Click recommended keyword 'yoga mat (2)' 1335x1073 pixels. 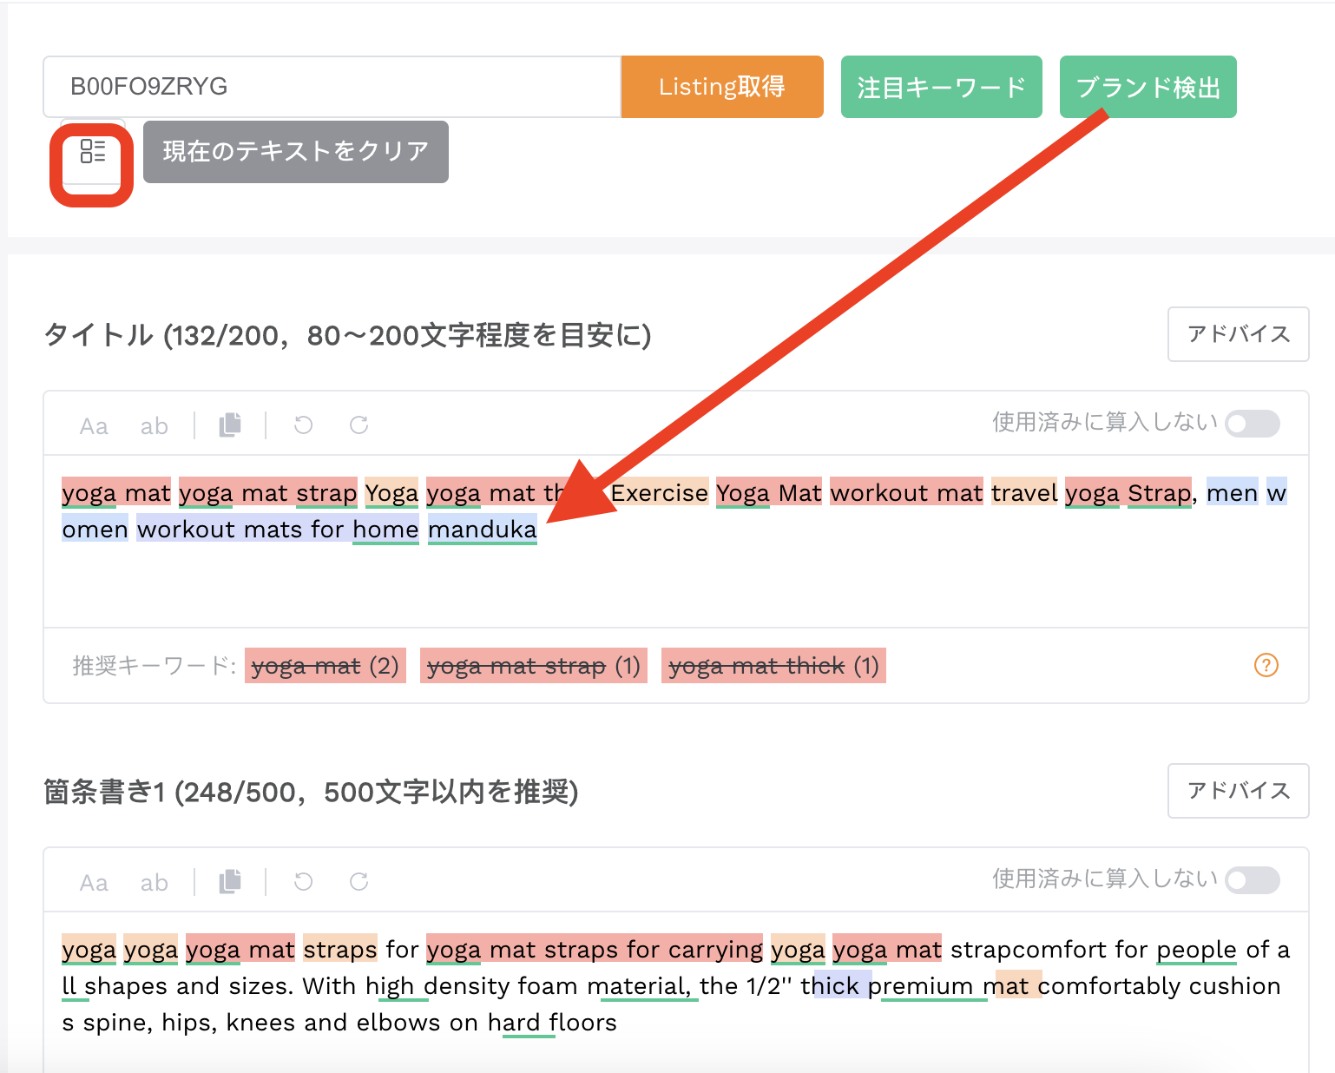pos(326,666)
